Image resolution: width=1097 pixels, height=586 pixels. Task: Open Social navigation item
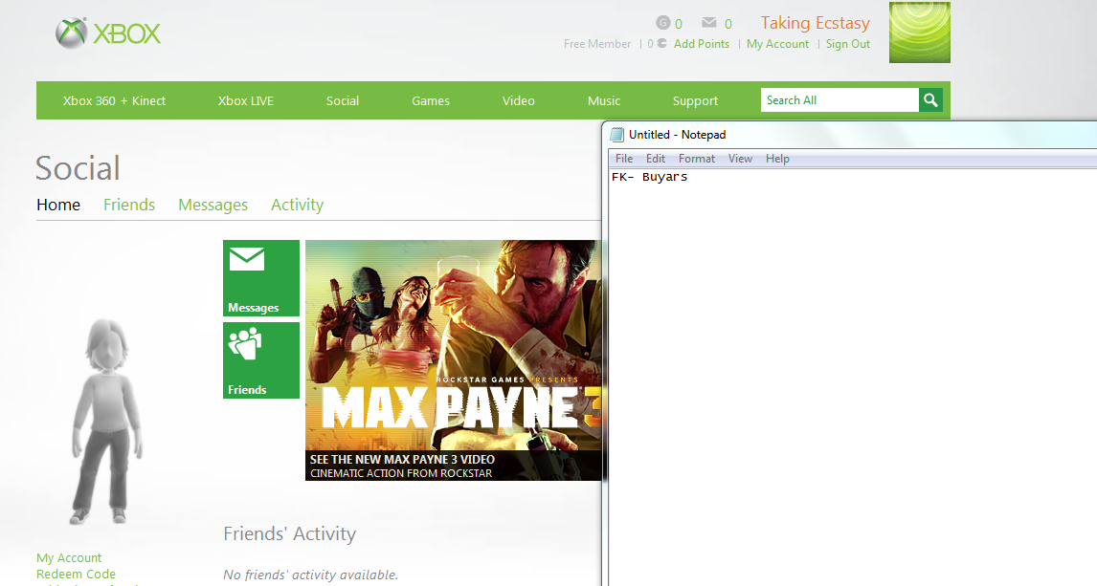coord(342,100)
